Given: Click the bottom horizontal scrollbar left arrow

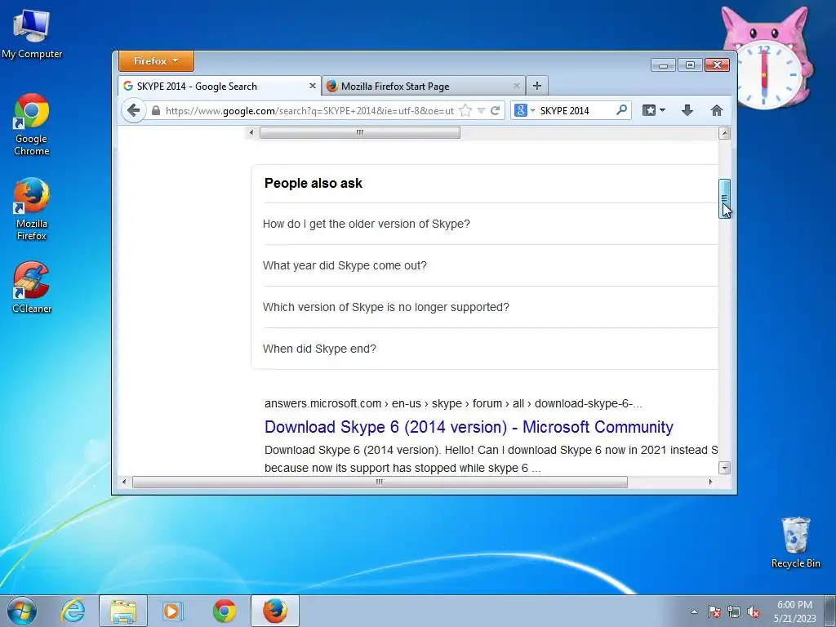Looking at the screenshot, I should (x=124, y=482).
